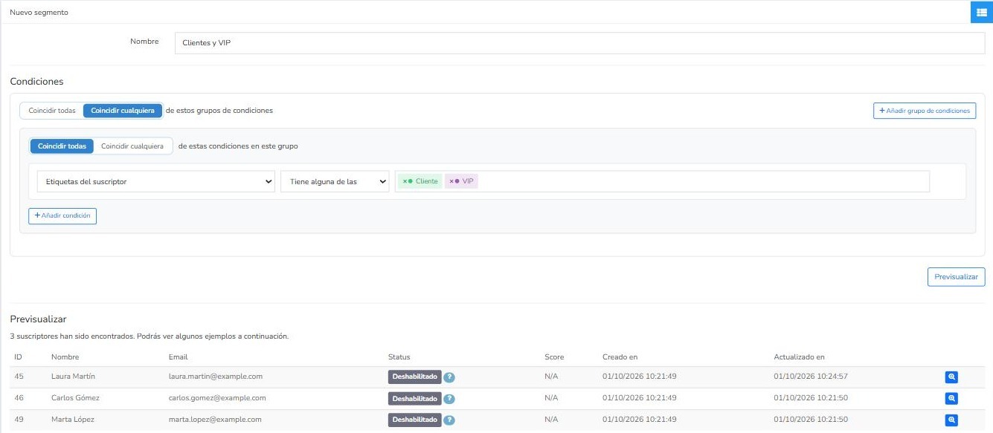Click the Cliente tag label
This screenshot has height=433, width=993.
427,181
